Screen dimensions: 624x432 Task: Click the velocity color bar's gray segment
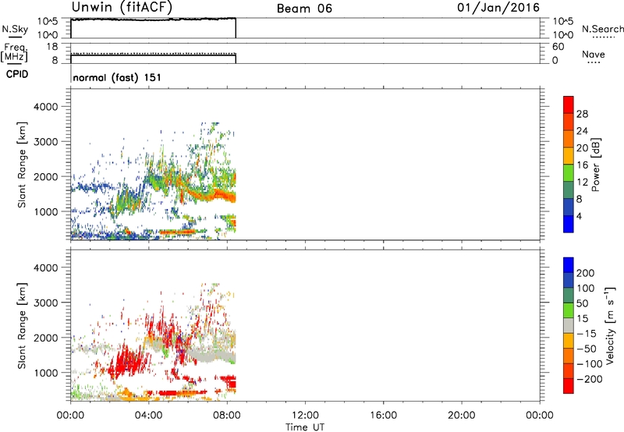pos(569,325)
